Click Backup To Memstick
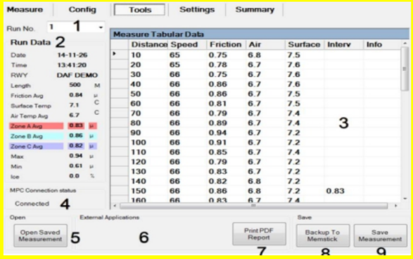 322,236
